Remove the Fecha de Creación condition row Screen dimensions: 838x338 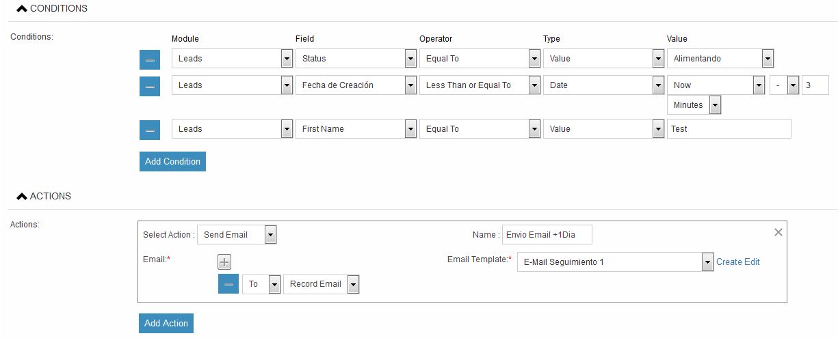(x=150, y=86)
